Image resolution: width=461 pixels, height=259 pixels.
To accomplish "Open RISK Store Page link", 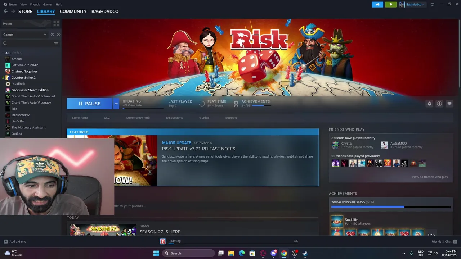I will coord(80,118).
